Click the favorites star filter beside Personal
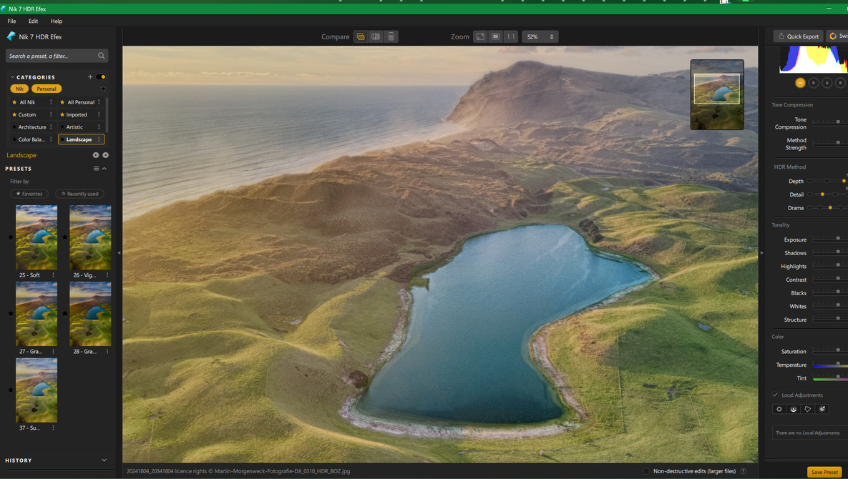The image size is (848, 479). tap(103, 89)
